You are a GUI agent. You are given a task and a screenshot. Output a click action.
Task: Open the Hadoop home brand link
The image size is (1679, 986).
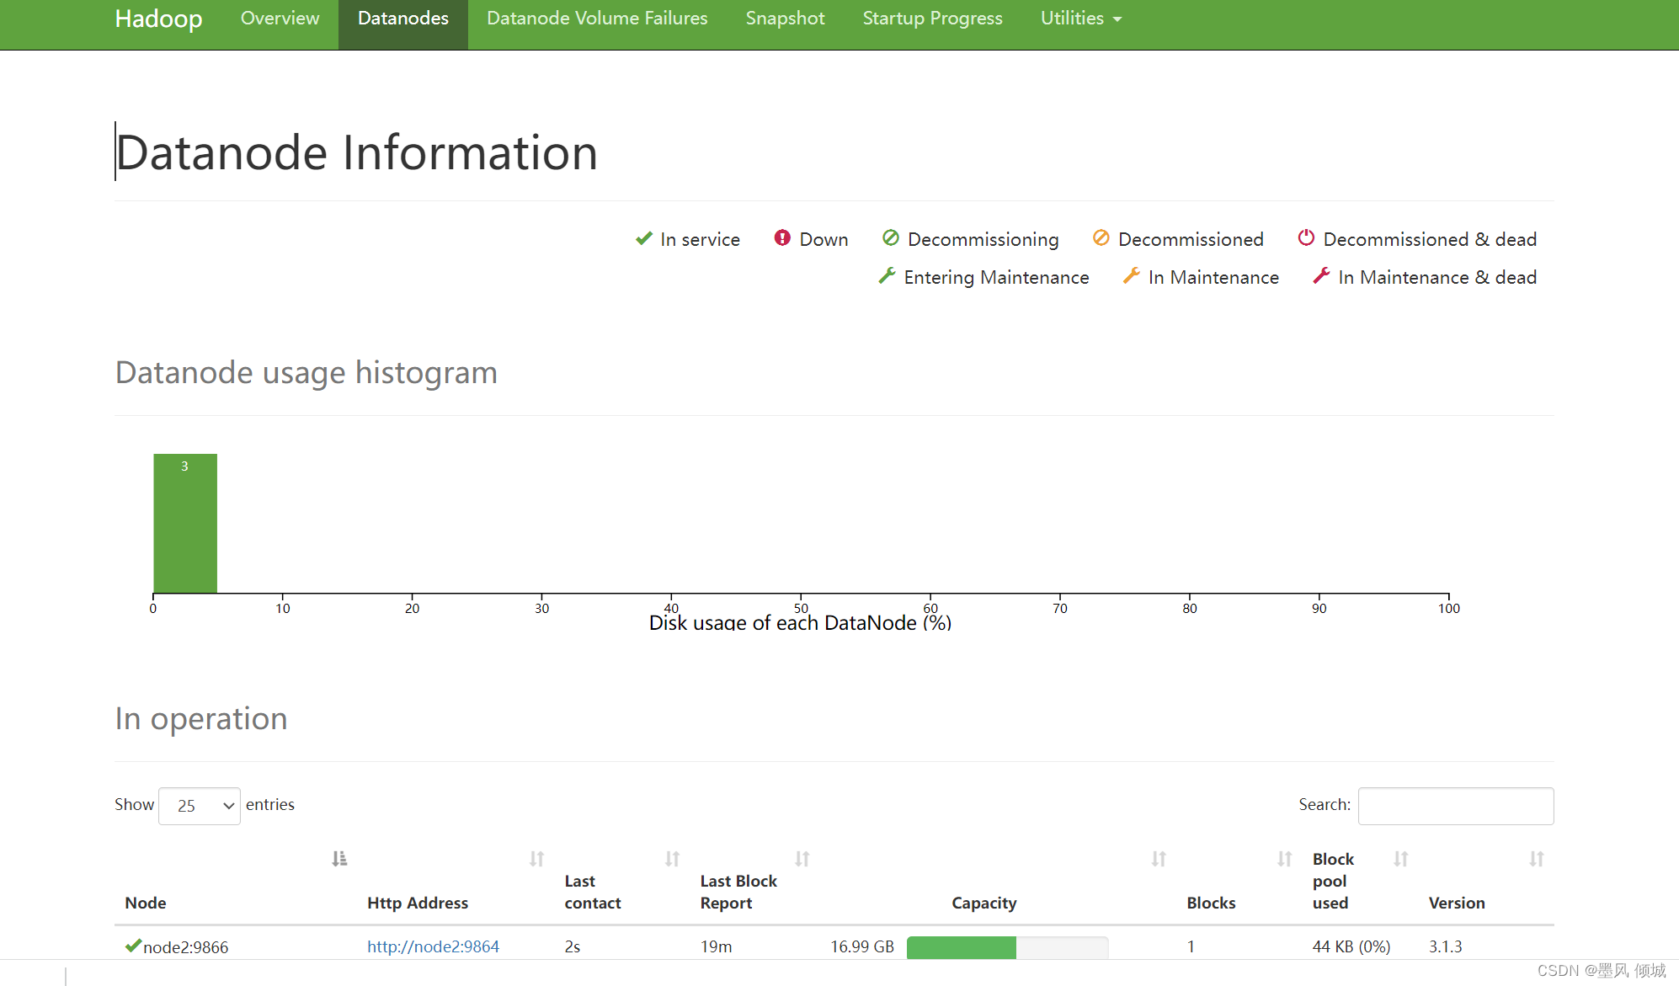click(x=158, y=19)
